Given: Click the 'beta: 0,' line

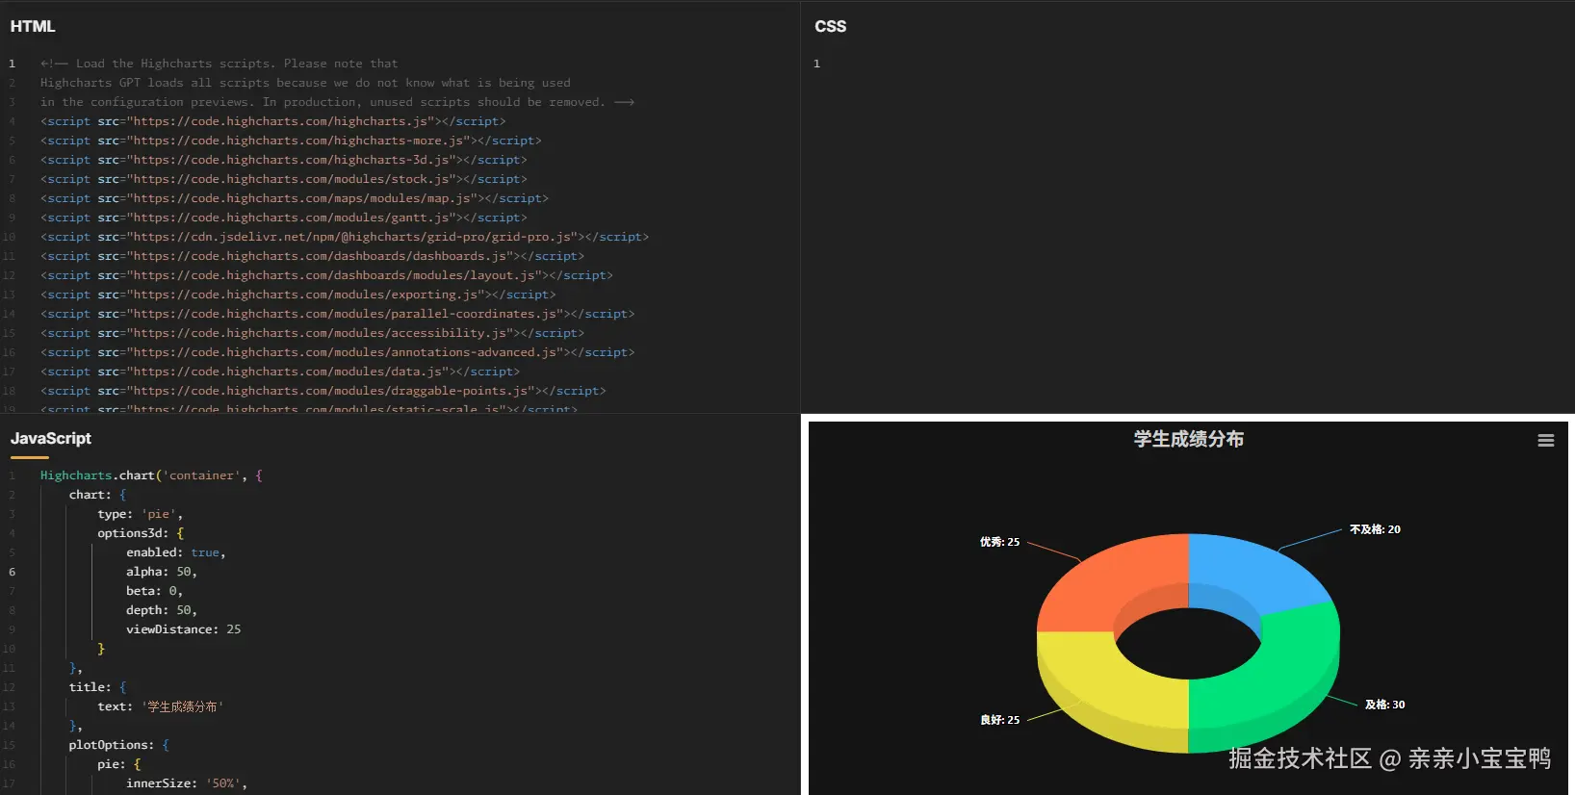Looking at the screenshot, I should (x=154, y=591).
